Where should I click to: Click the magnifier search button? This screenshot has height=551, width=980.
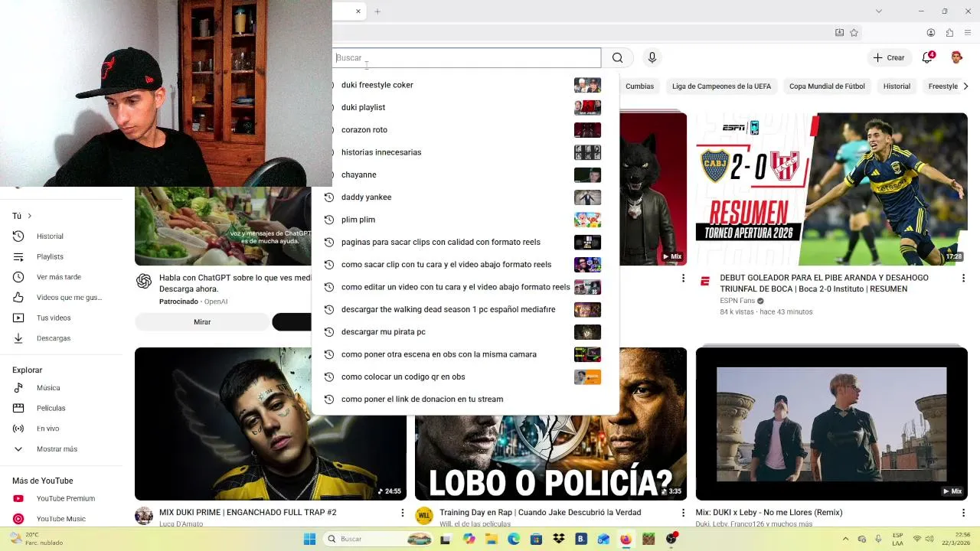coord(617,57)
